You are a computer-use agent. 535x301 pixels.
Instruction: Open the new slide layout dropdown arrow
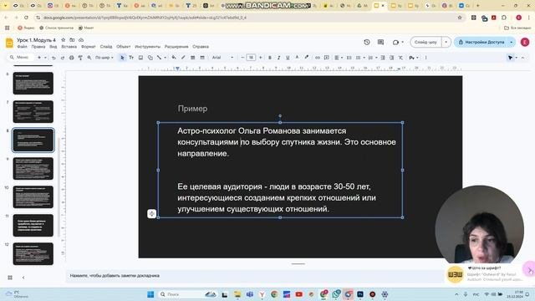tap(45, 58)
